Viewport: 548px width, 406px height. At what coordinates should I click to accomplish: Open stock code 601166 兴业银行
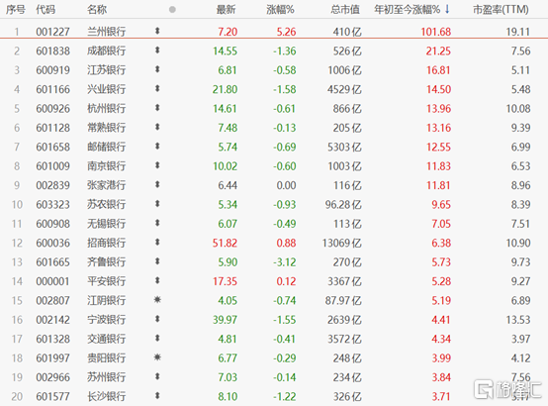tap(53, 89)
